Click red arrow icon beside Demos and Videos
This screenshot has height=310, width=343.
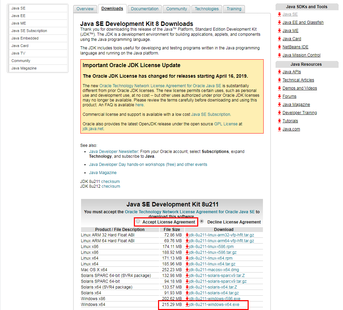[279, 88]
